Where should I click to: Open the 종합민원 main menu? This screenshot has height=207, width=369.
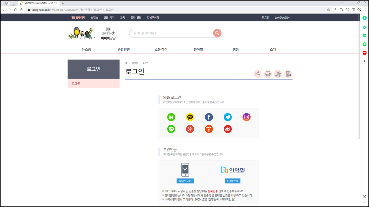[x=124, y=49]
